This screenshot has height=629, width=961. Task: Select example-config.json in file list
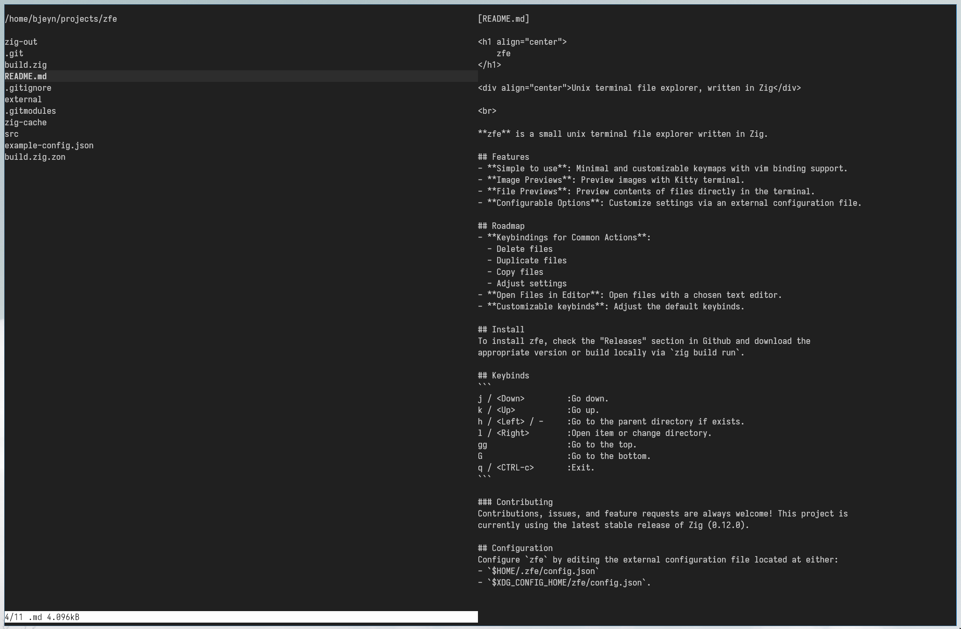pyautogui.click(x=49, y=145)
